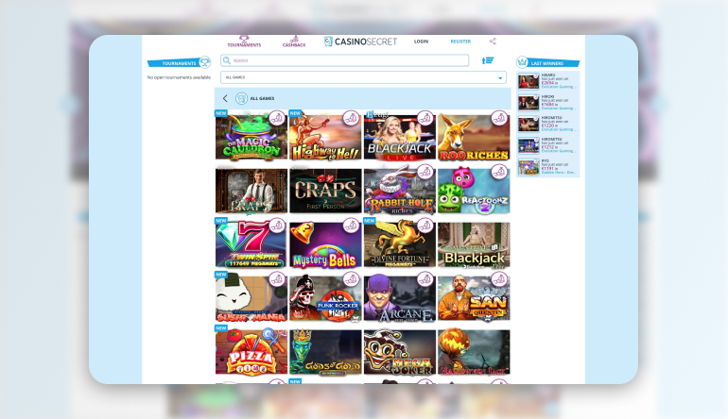Click the search games input field
The image size is (728, 419).
point(344,60)
